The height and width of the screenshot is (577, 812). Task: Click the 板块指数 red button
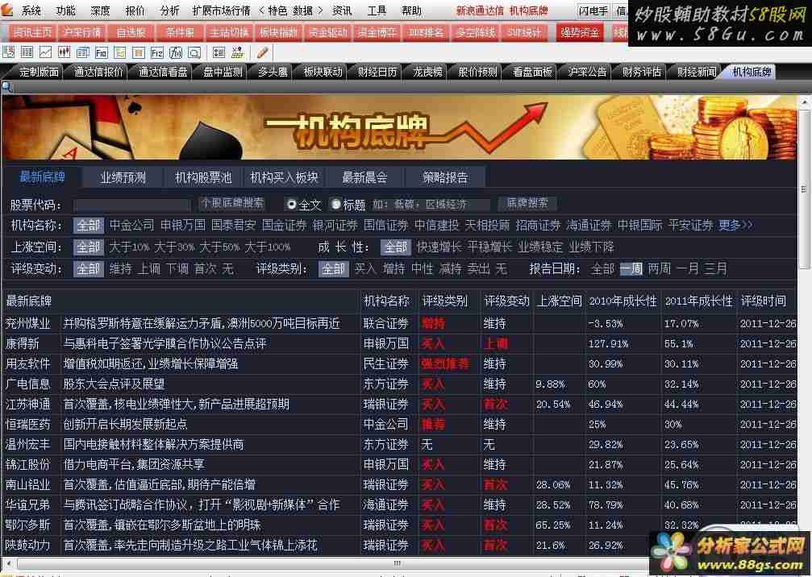click(279, 32)
